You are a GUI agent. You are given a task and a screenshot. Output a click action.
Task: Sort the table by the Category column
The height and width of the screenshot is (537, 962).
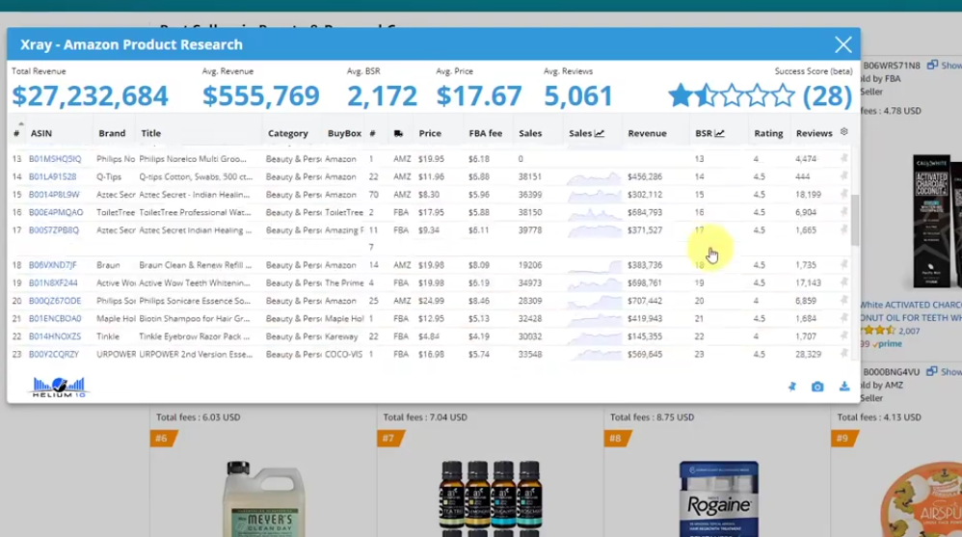pyautogui.click(x=288, y=133)
